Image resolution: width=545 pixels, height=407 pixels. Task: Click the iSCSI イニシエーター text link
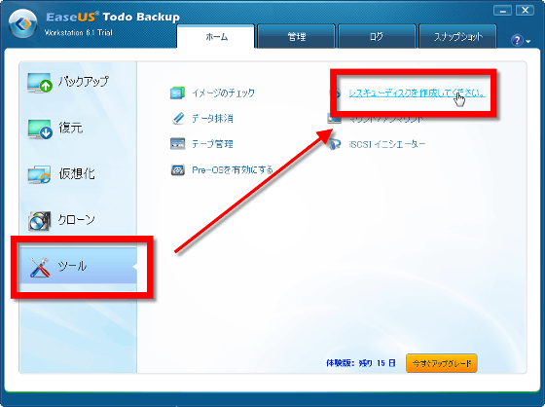(x=387, y=144)
